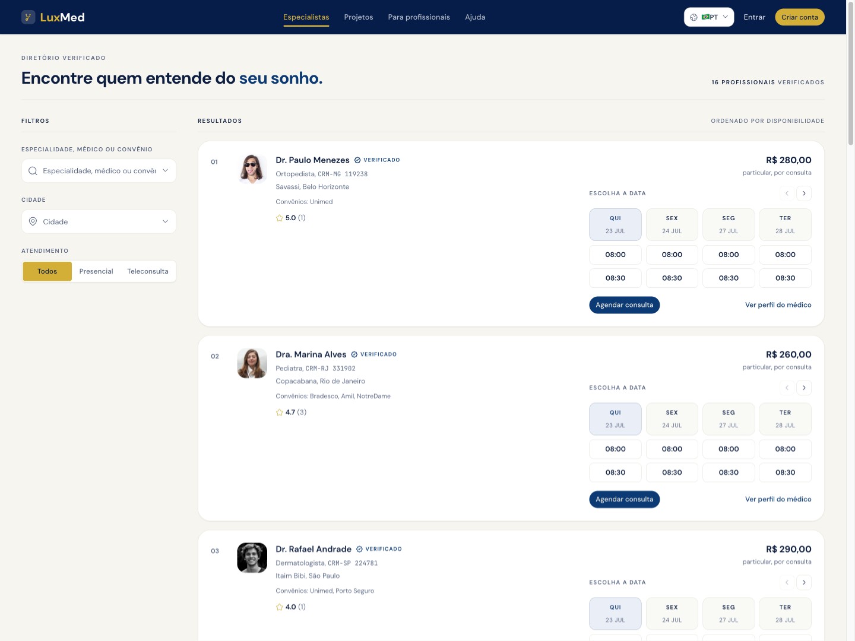
Task: Click the R$ 260,00 price text
Action: point(788,354)
